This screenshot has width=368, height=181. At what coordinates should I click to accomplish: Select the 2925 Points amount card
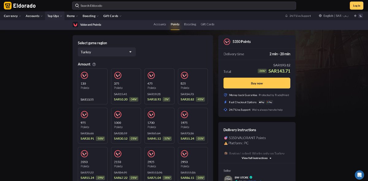[159, 164]
